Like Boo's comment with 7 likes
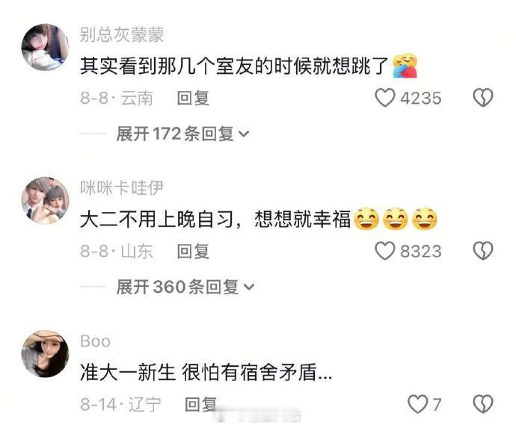 (417, 404)
